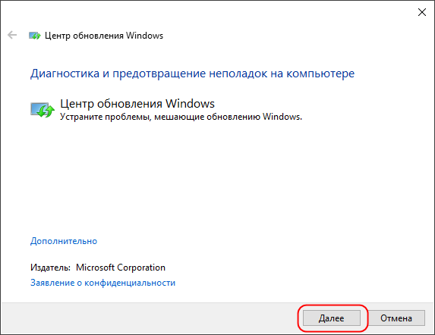Image resolution: width=435 pixels, height=335 pixels.
Task: Click the Microsoft Corporation publisher name
Action: pyautogui.click(x=121, y=268)
